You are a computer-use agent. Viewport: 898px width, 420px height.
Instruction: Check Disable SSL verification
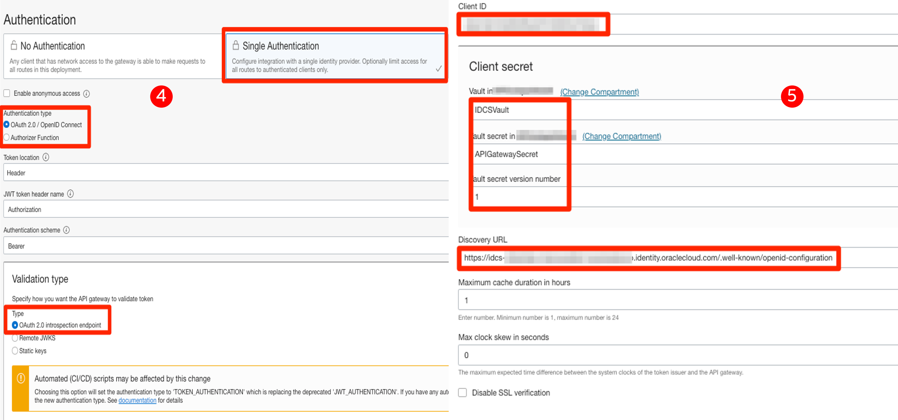click(462, 392)
